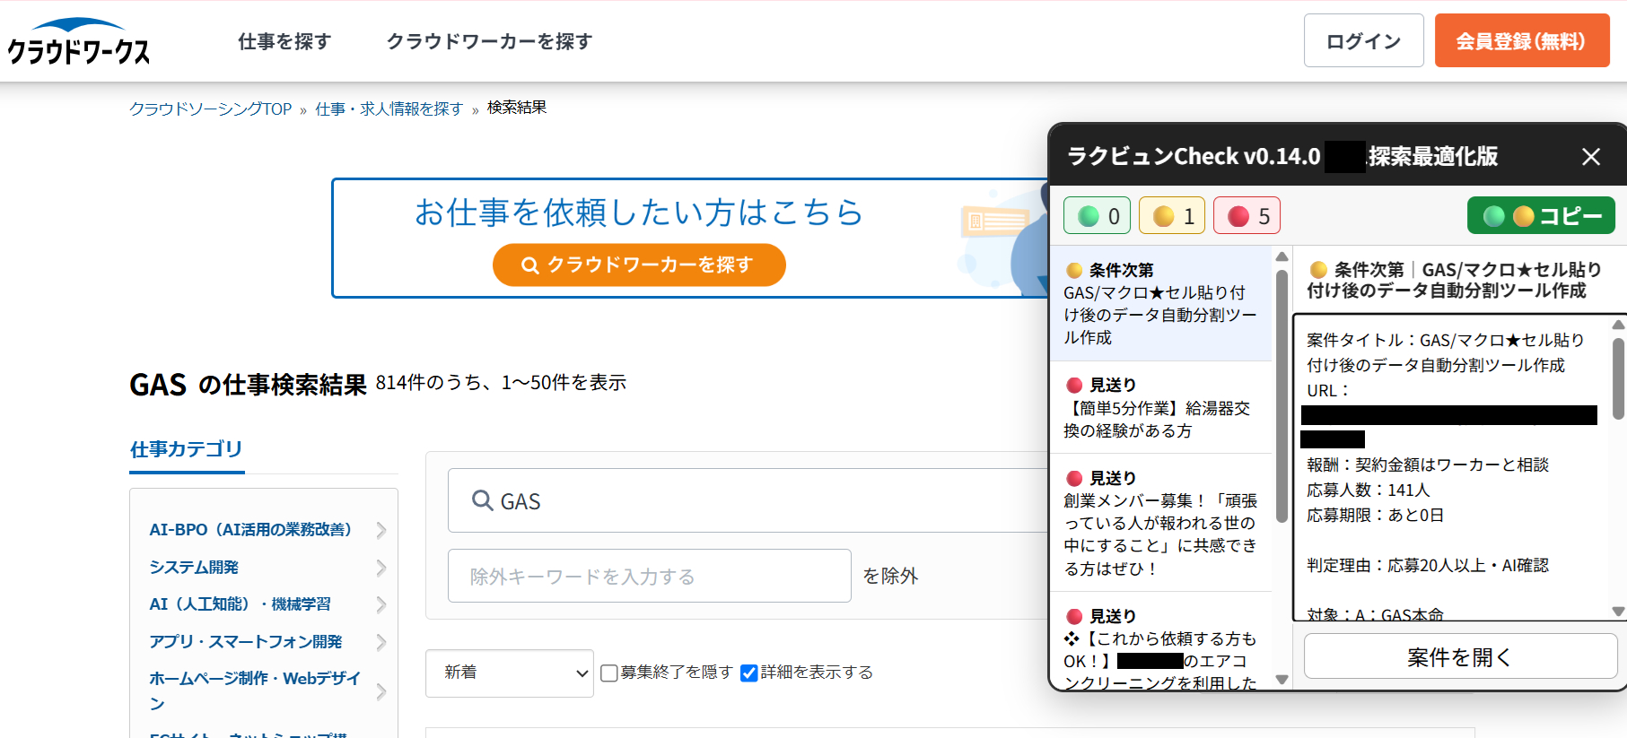Select the 条件次第 GAS/マクロ item in list

tap(1161, 303)
